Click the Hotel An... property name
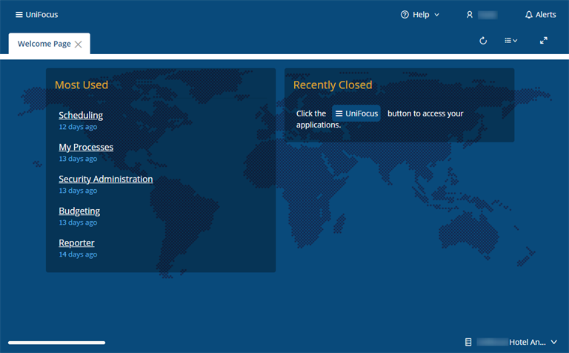Viewport: 569px width, 353px height. coord(528,342)
